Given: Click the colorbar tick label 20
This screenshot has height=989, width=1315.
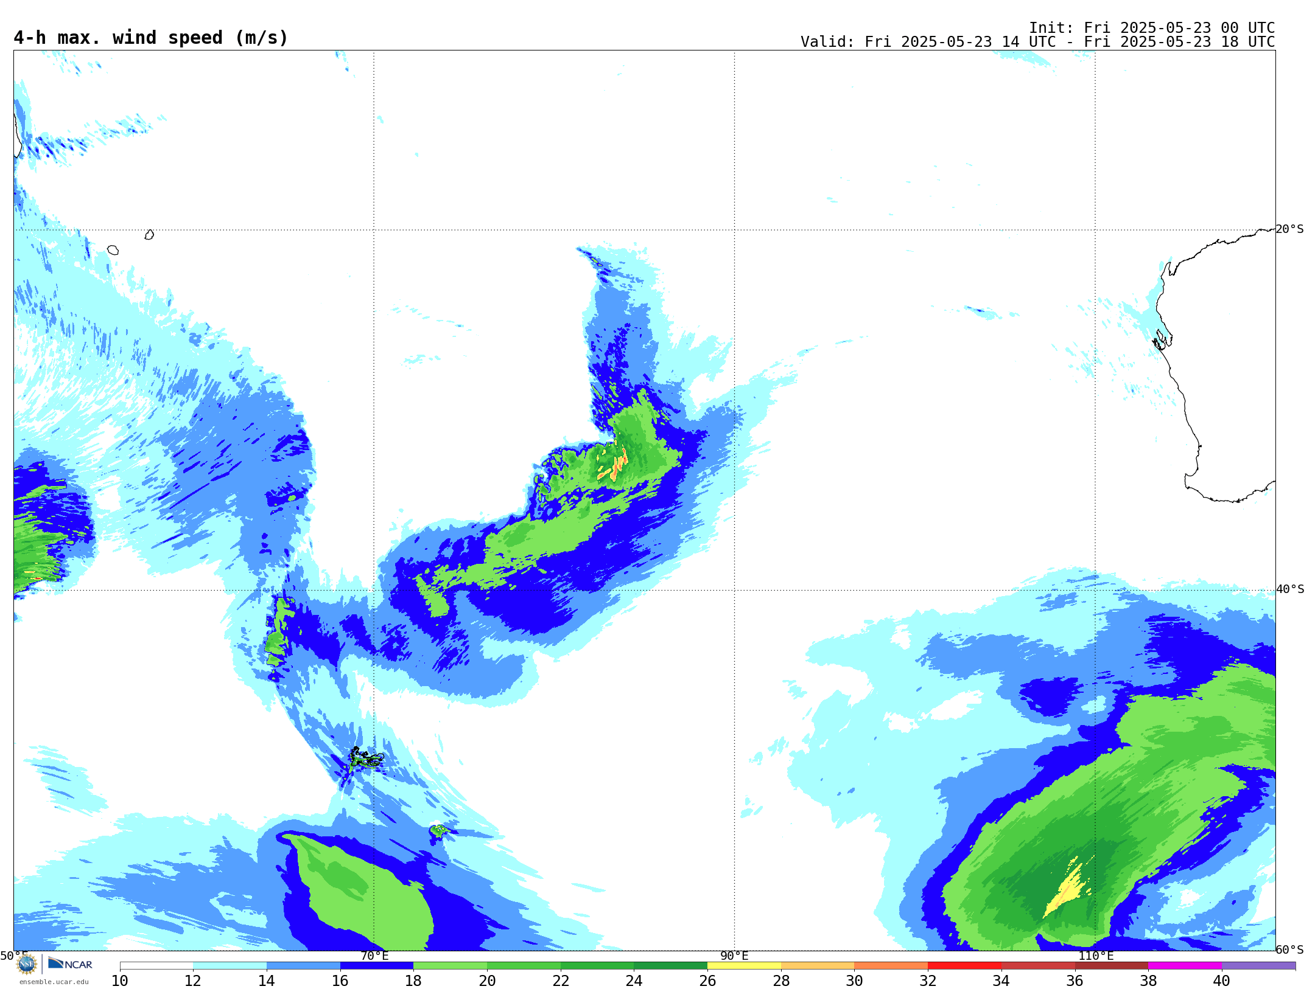Looking at the screenshot, I should pos(487,980).
